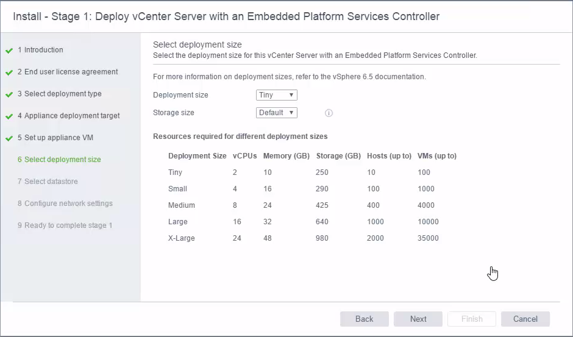This screenshot has height=337, width=573.
Task: Click the Memory (GB) column header
Action: click(286, 156)
